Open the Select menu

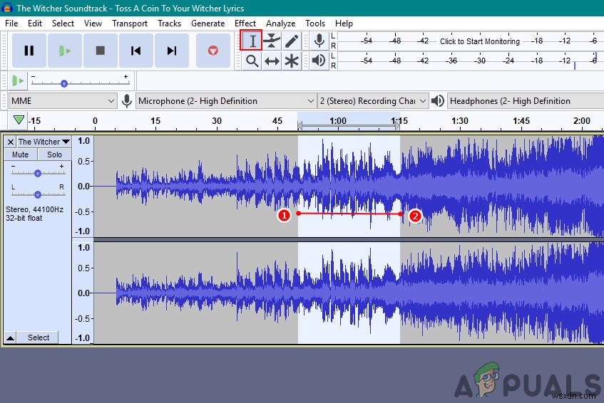click(63, 23)
